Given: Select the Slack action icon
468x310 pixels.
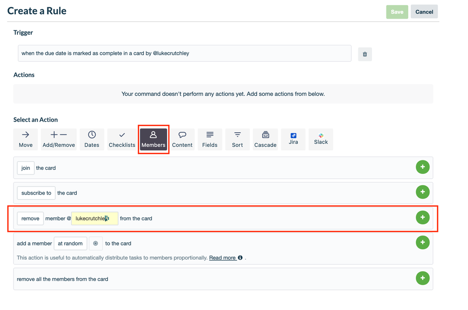Looking at the screenshot, I should (x=321, y=139).
